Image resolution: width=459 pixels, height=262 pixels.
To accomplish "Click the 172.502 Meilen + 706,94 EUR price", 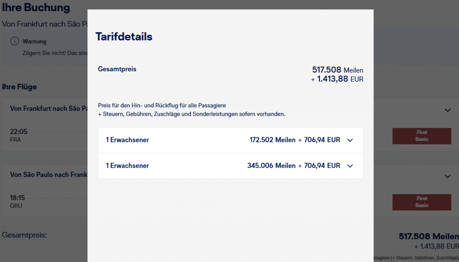I will [x=294, y=140].
